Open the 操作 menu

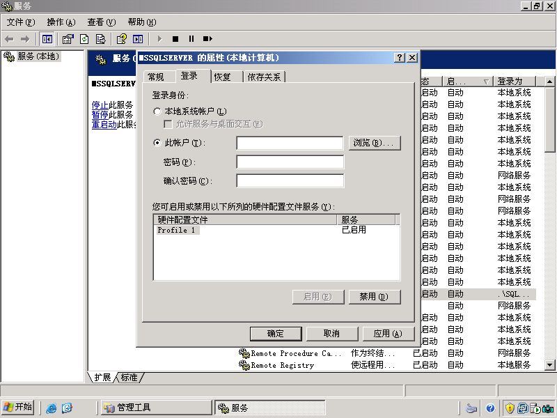pyautogui.click(x=61, y=22)
